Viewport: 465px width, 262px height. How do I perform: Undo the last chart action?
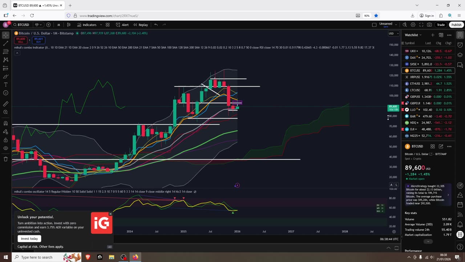[x=156, y=25]
